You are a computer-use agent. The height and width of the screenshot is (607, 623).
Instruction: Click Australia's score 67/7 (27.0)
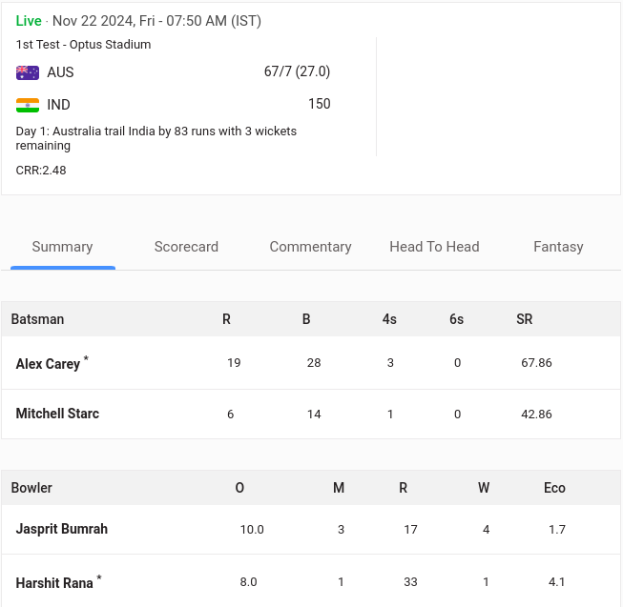[x=297, y=72]
